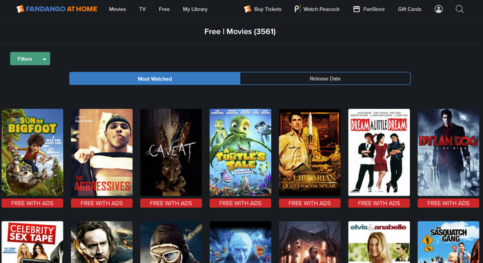Follow the Gift Cards link
The height and width of the screenshot is (263, 483).
409,9
